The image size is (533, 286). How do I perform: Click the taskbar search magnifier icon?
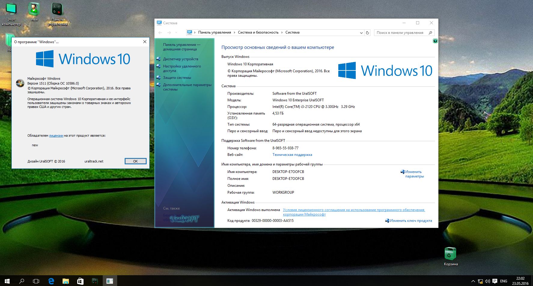(x=22, y=281)
